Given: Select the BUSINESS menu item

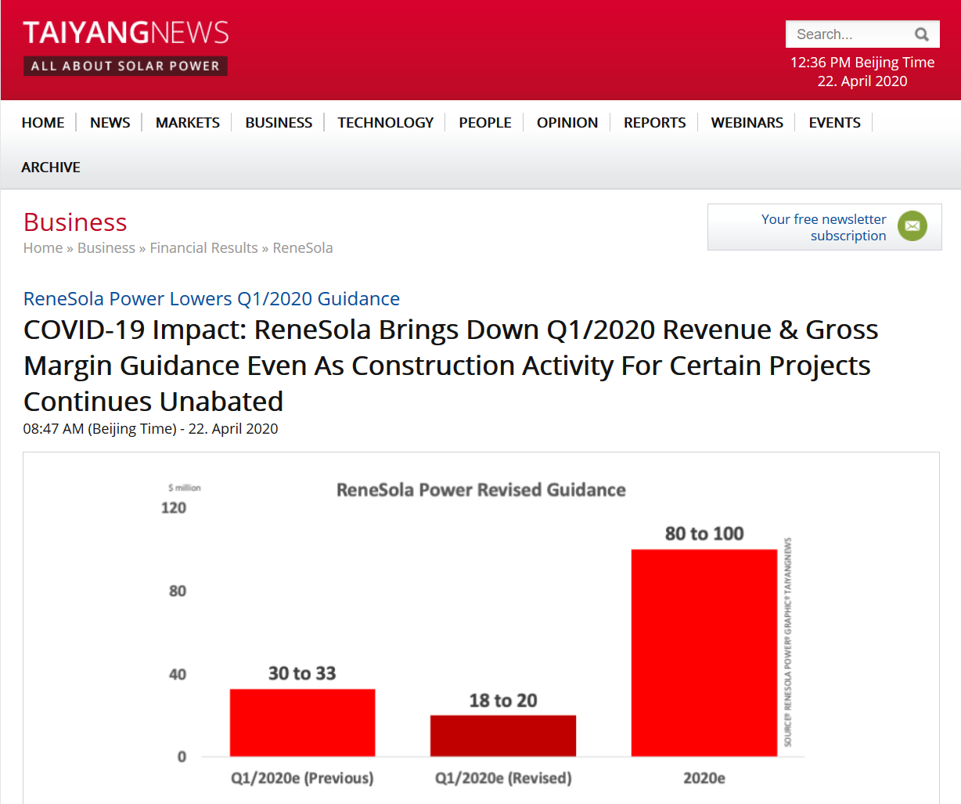Looking at the screenshot, I should [279, 123].
